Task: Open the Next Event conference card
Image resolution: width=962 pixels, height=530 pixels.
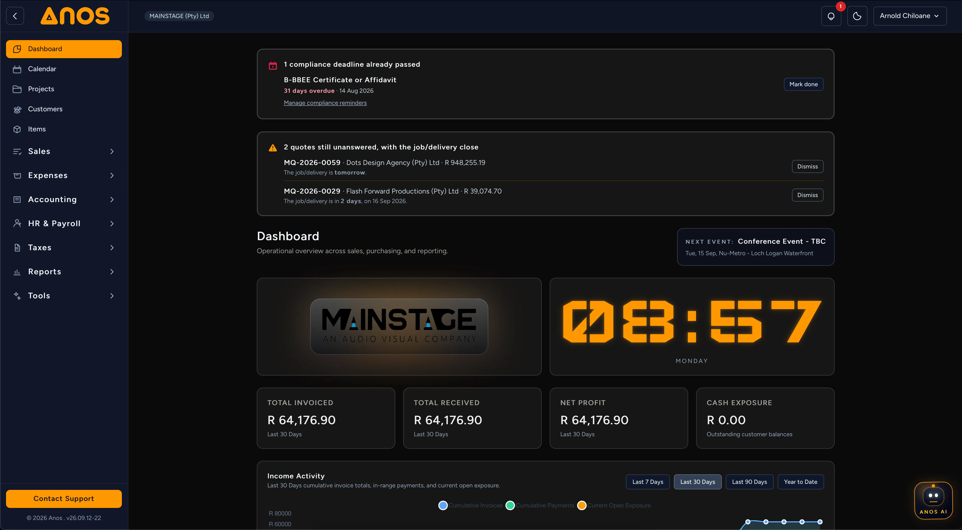Action: coord(756,247)
